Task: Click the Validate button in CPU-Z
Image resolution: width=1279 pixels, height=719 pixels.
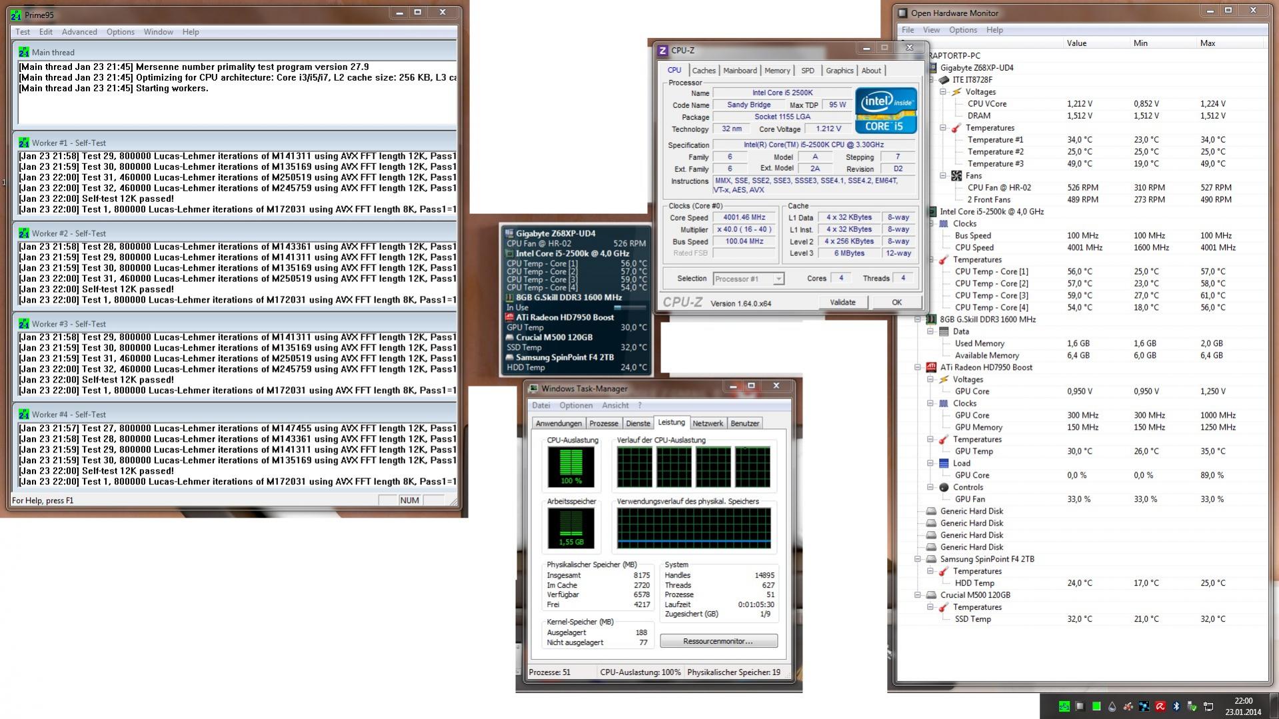Action: point(842,303)
